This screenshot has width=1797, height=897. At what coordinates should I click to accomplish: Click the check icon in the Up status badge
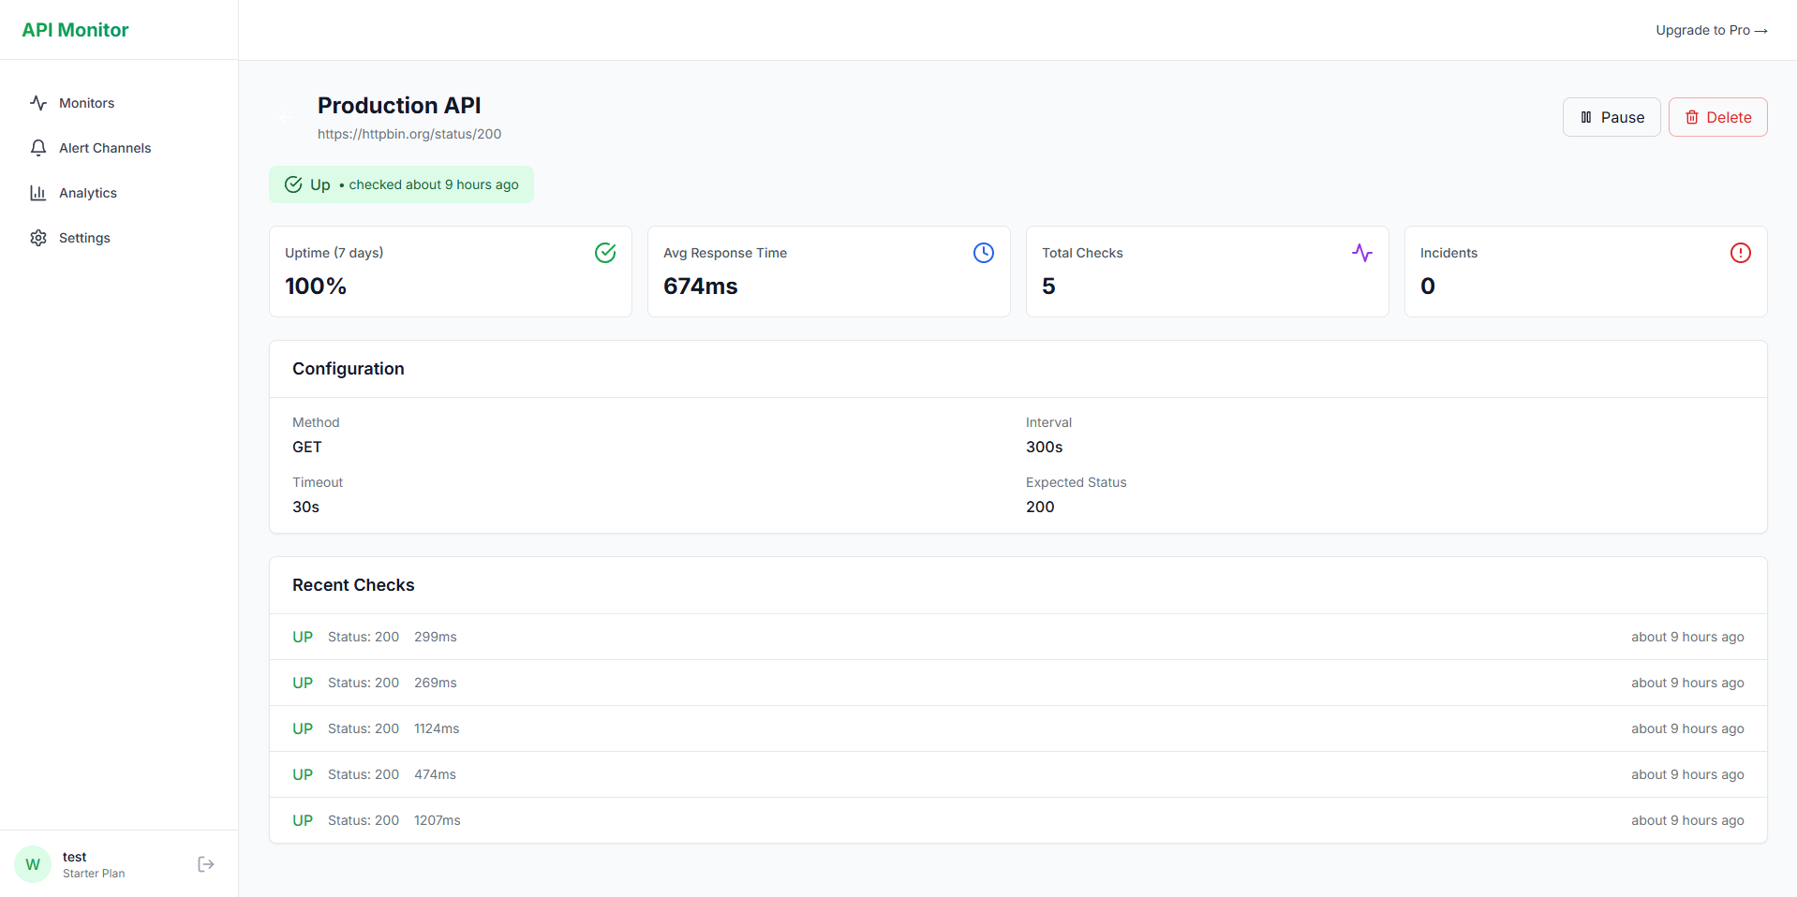[x=293, y=184]
